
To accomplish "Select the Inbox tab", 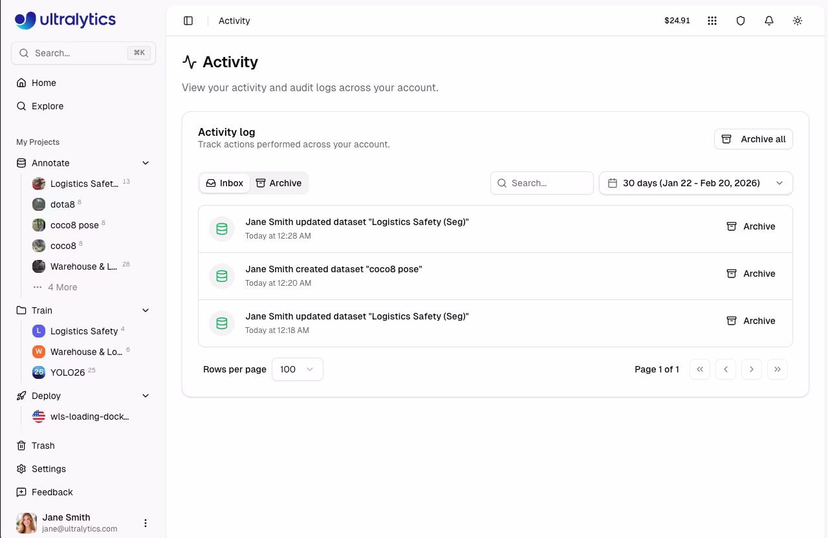I will (x=224, y=183).
